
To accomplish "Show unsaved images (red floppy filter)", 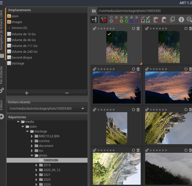I will point(143,21).
